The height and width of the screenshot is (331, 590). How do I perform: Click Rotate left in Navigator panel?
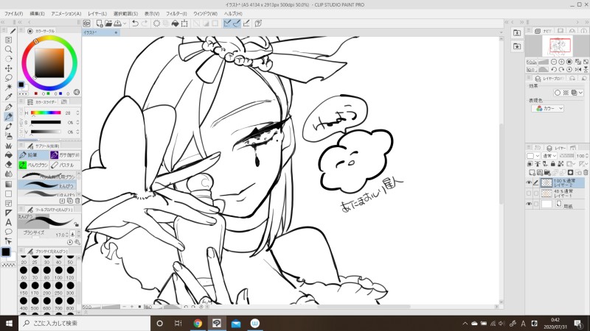[x=554, y=69]
